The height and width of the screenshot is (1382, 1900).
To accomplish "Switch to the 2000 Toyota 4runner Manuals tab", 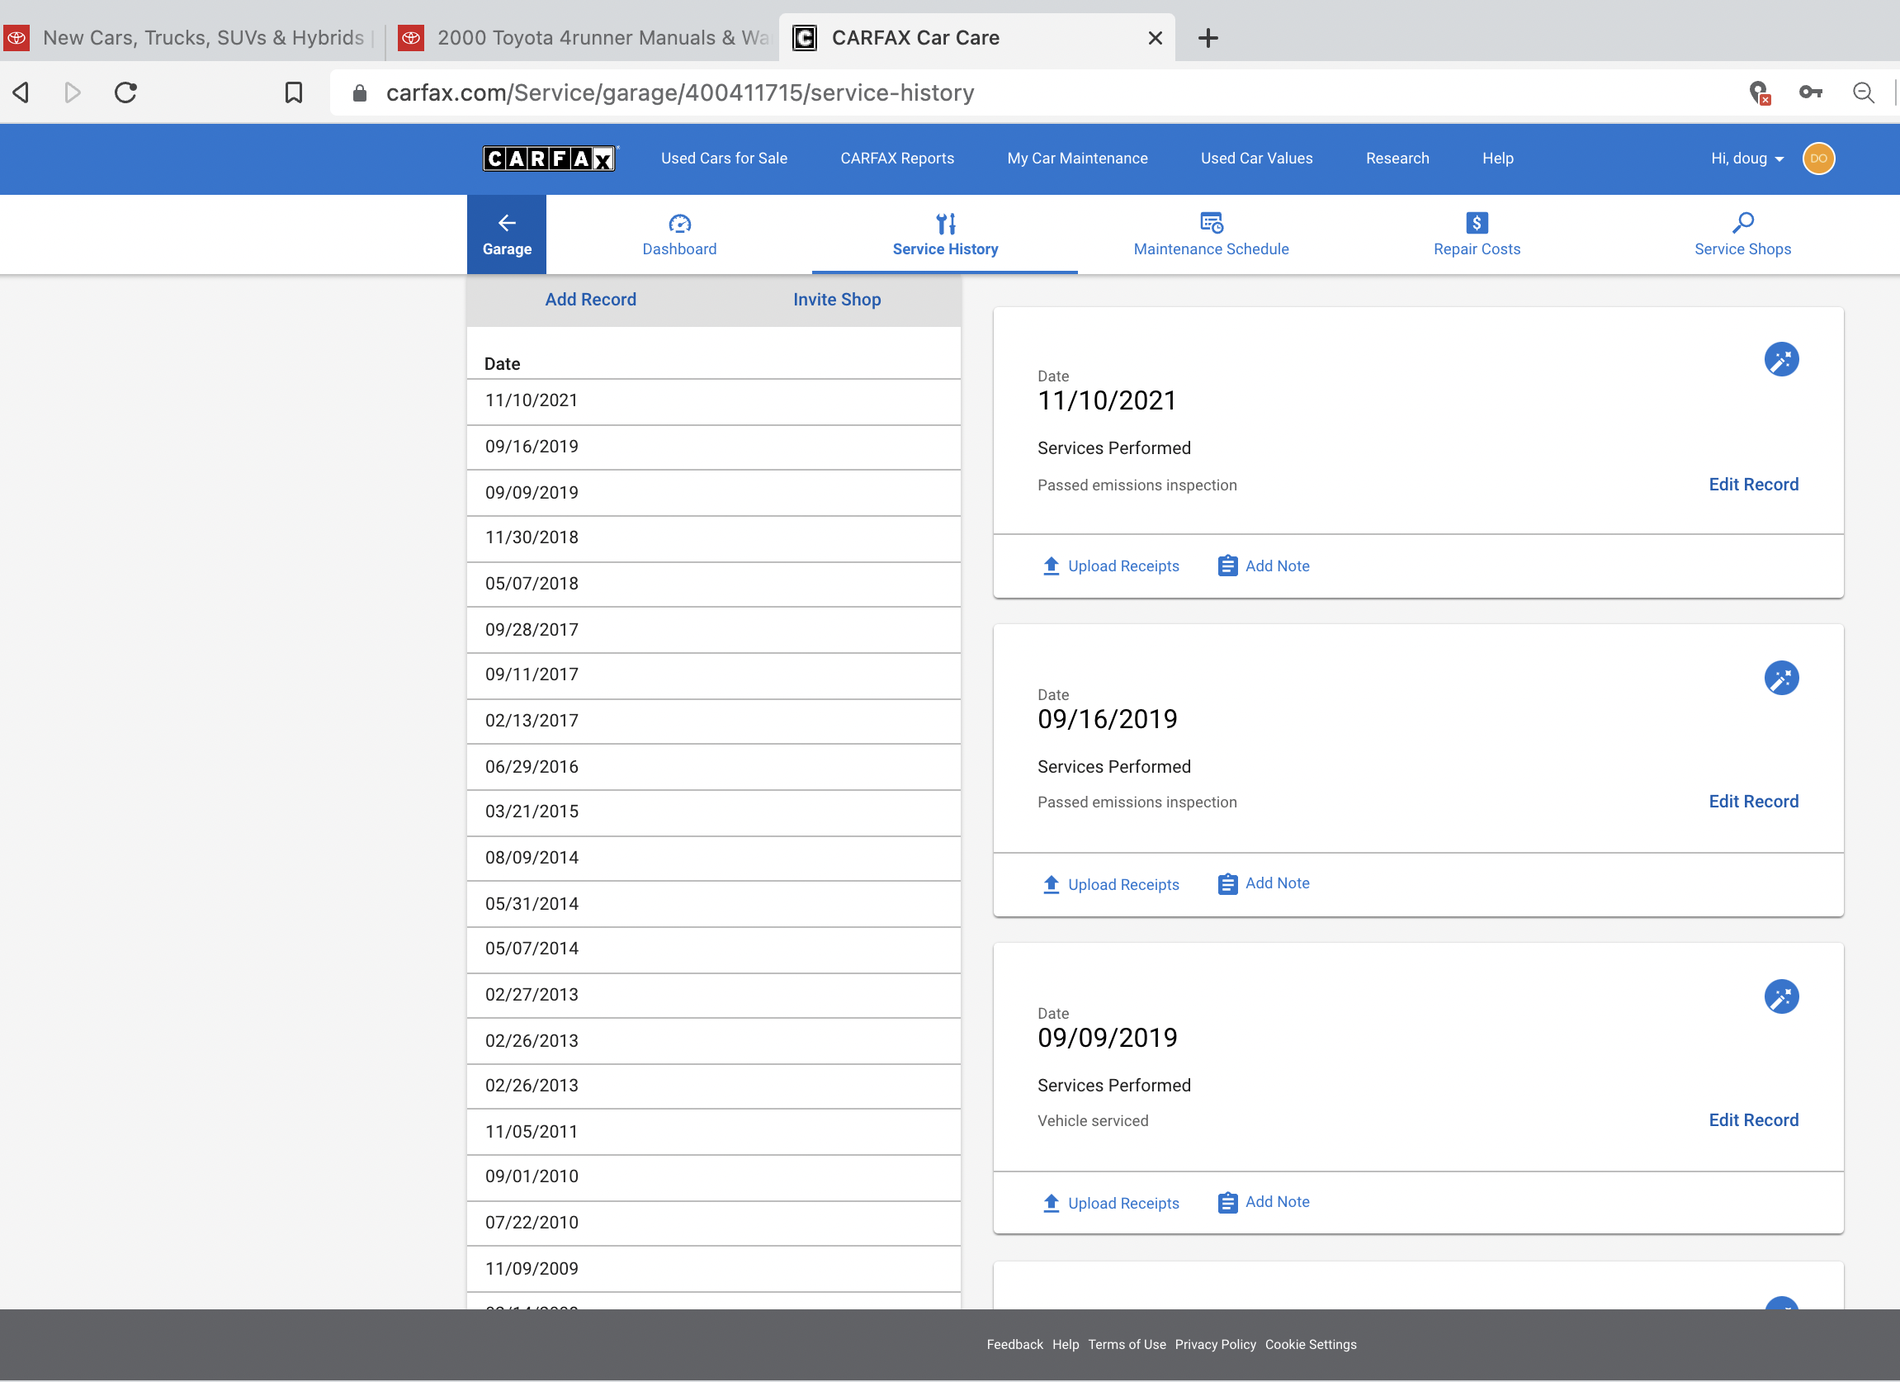I will pos(584,38).
